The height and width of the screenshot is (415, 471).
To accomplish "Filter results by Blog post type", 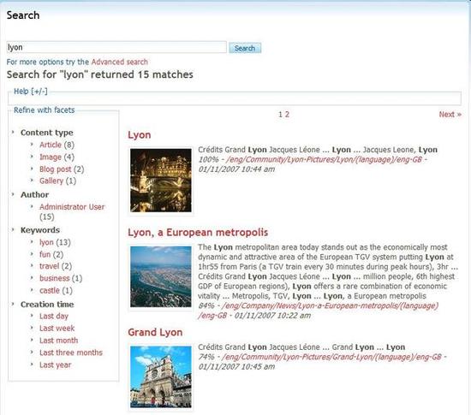I will 56,169.
